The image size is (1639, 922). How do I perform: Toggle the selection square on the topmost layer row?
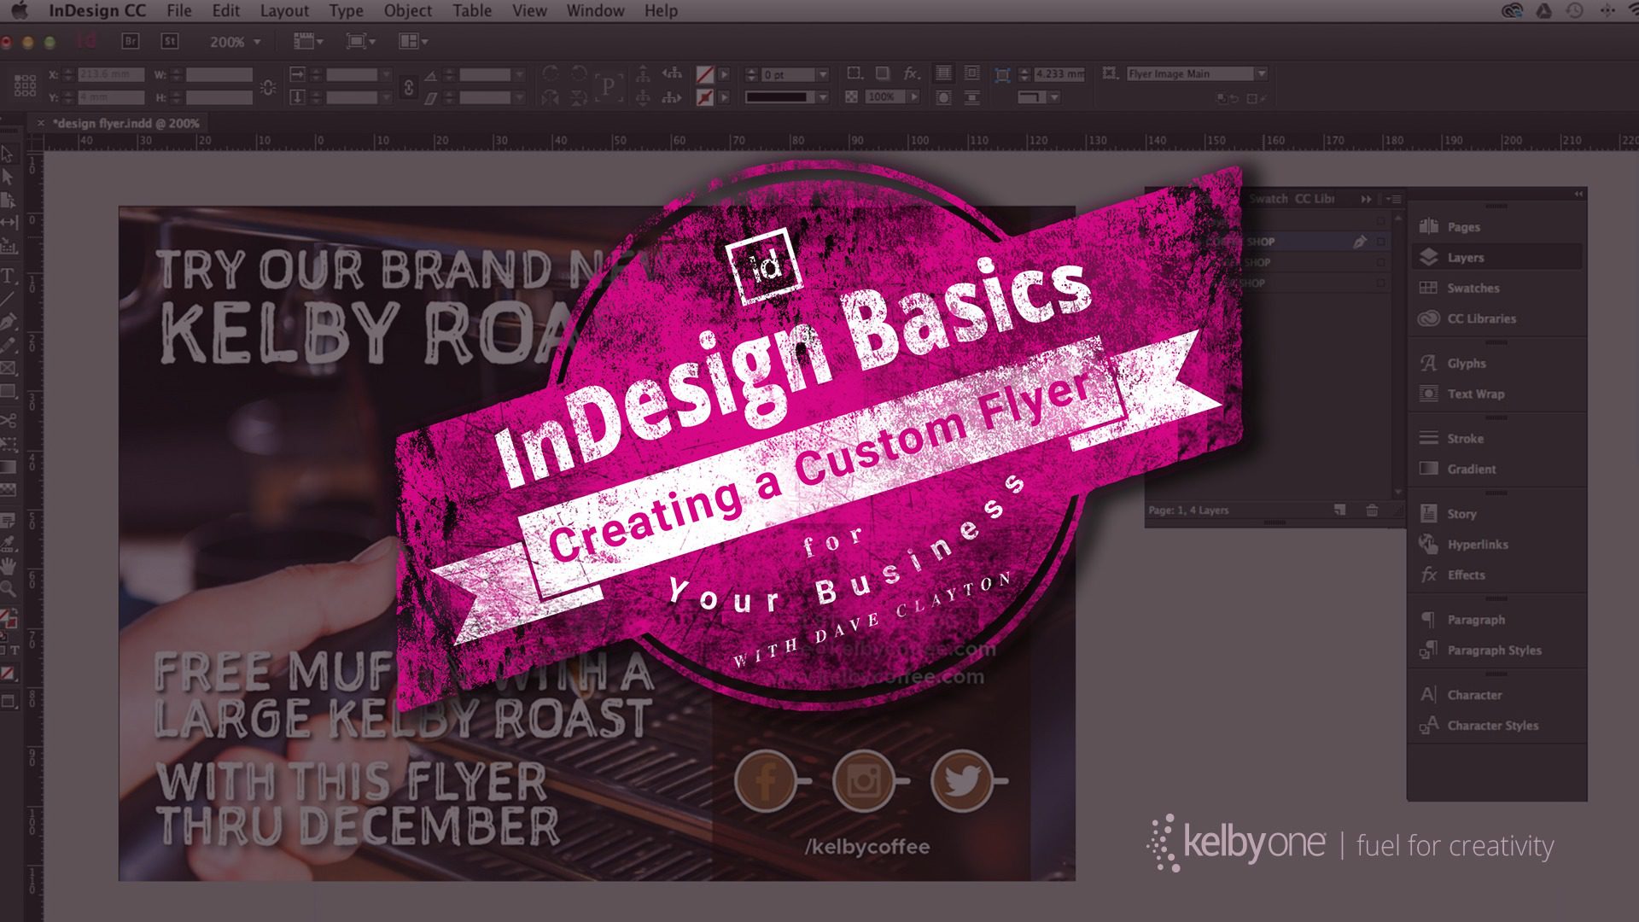(1381, 221)
